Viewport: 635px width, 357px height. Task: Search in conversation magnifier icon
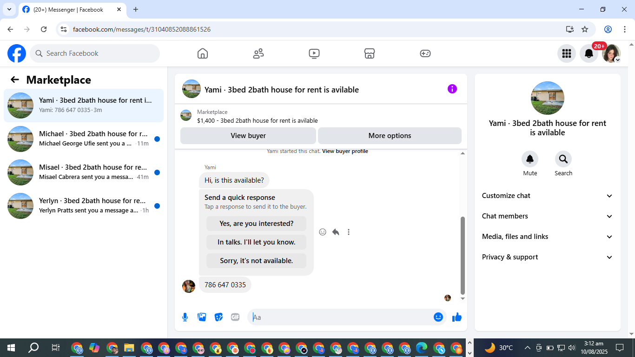[563, 159]
